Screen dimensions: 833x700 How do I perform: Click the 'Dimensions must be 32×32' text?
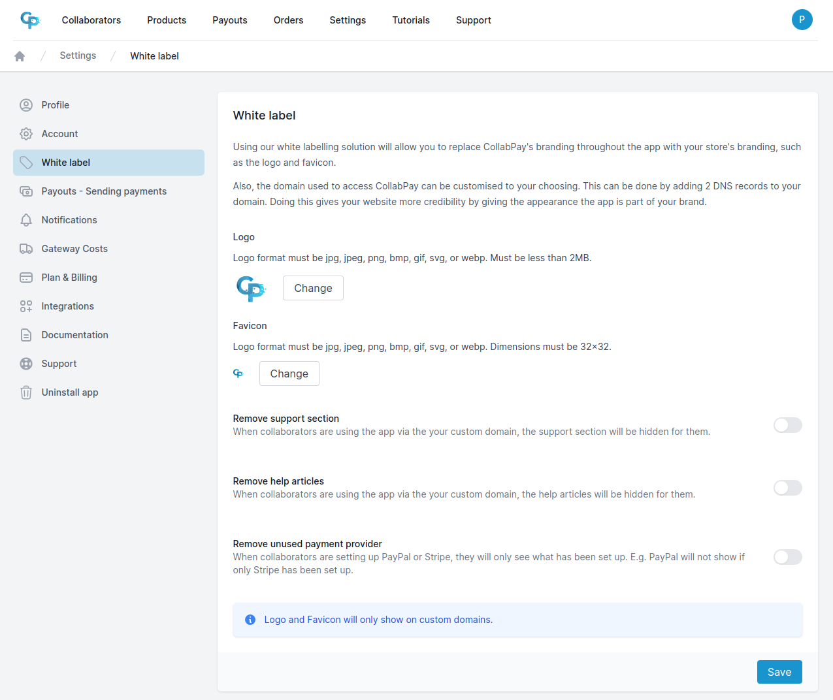[x=551, y=347]
